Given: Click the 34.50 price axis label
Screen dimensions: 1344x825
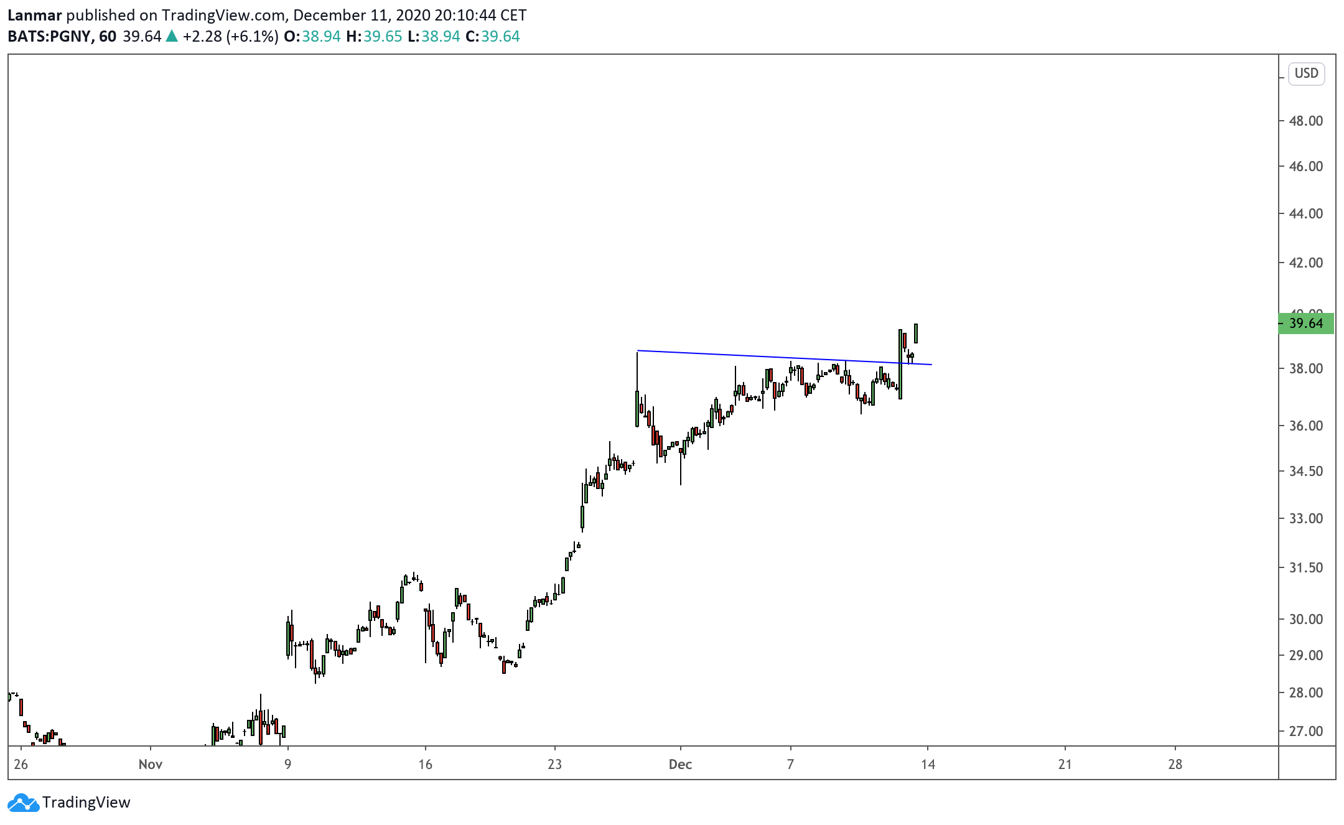Looking at the screenshot, I should tap(1306, 471).
